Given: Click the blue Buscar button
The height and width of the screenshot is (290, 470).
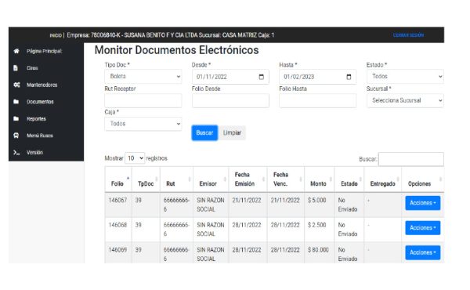Looking at the screenshot, I should [x=204, y=132].
